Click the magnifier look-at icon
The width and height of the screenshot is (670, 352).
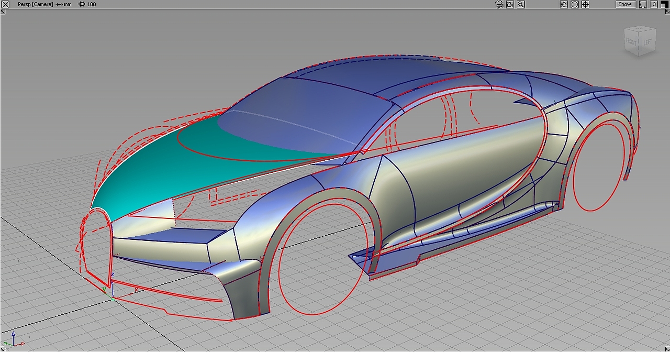(x=521, y=4)
